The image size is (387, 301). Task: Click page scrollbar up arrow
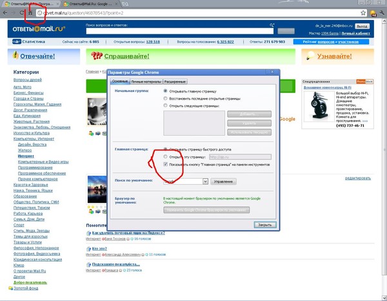pyautogui.click(x=384, y=21)
